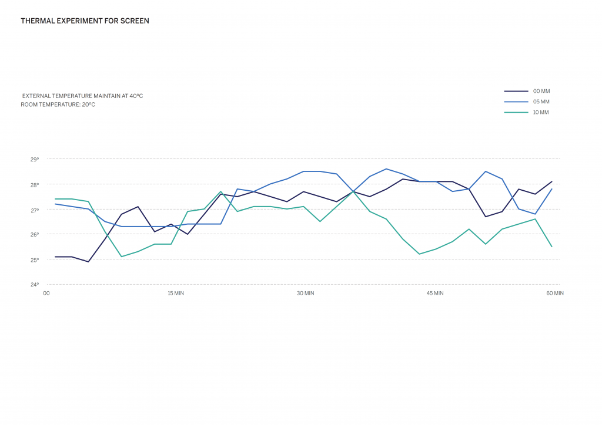Click the 27° y-axis label
602x425 pixels.
click(35, 210)
